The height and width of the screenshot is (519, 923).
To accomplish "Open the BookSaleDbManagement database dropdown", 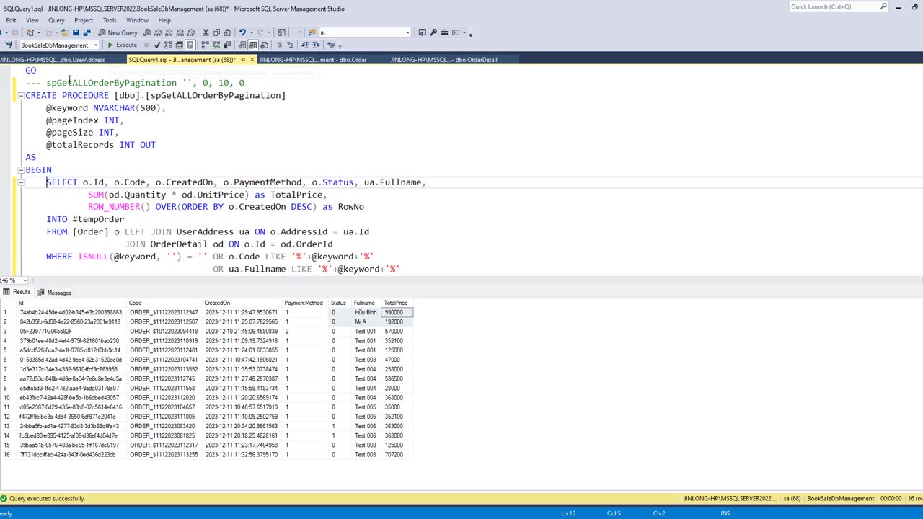I will (x=94, y=45).
